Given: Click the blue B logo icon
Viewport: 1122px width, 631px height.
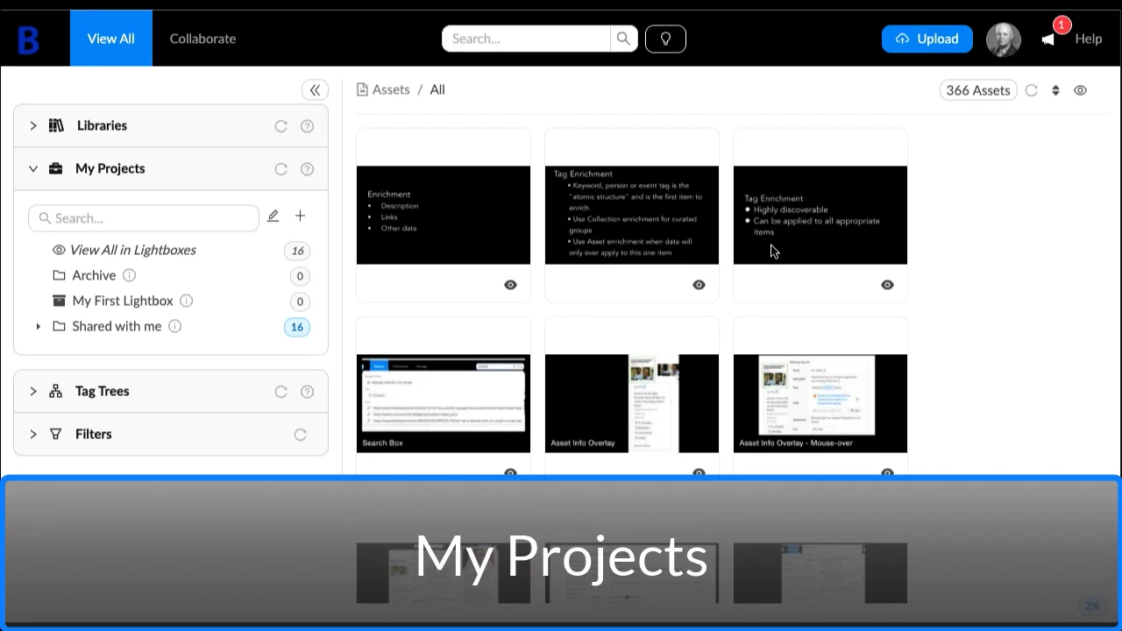Looking at the screenshot, I should tap(29, 39).
